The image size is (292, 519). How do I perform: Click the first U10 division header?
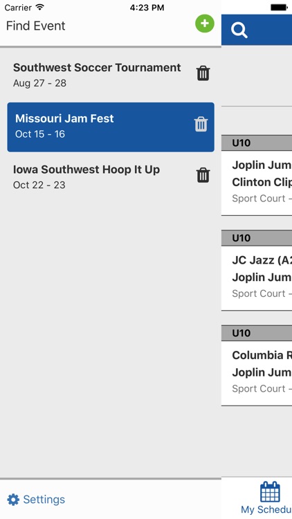(257, 143)
